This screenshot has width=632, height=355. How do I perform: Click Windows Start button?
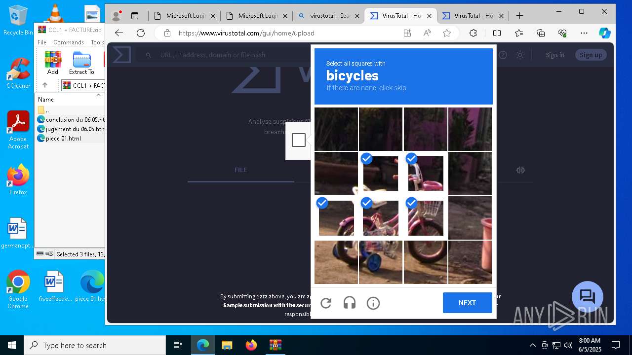pyautogui.click(x=12, y=345)
